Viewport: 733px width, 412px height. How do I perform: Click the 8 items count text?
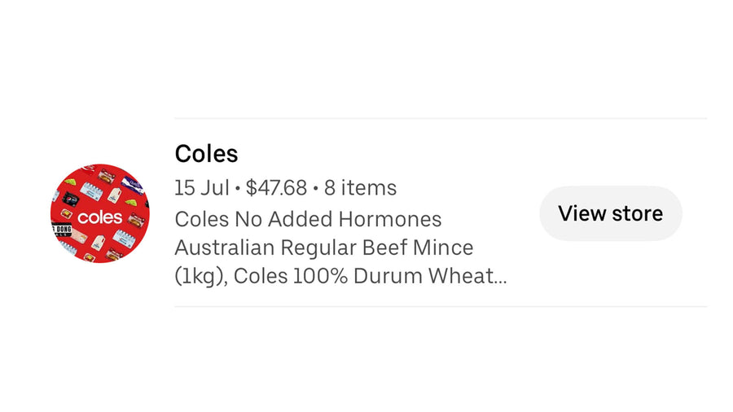point(360,188)
